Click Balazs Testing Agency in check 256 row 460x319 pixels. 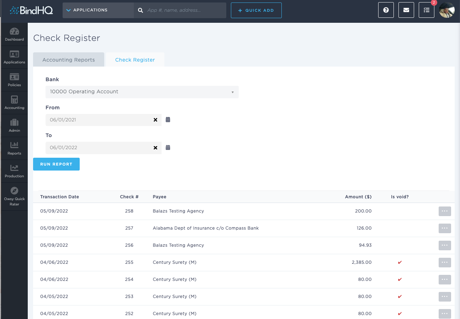point(178,245)
